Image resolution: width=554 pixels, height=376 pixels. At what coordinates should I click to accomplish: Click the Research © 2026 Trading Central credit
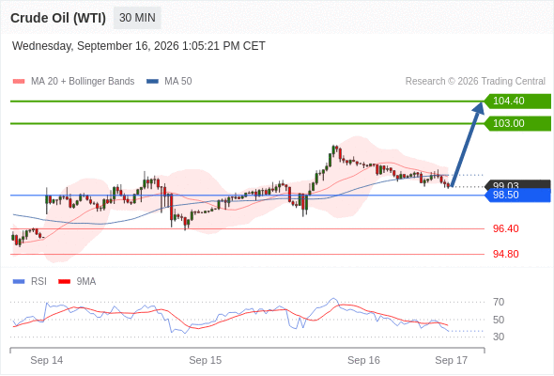point(475,82)
